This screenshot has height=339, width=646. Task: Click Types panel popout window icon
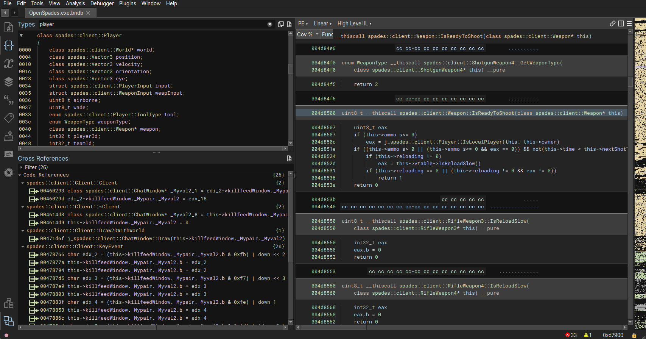tap(281, 24)
